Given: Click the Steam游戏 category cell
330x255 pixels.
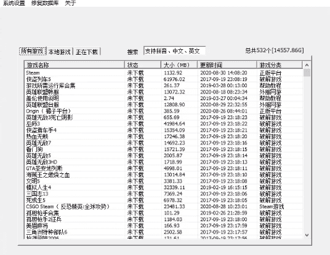Looking at the screenshot, I should 272,206.
